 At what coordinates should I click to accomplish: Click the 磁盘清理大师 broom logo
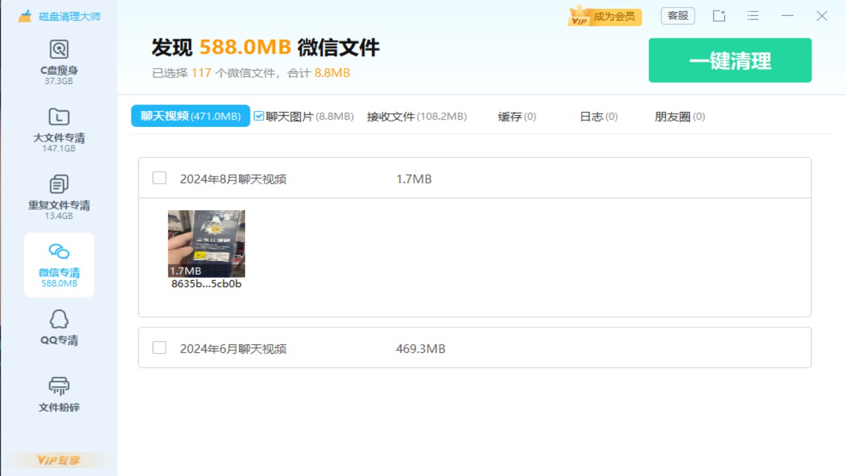click(25, 16)
